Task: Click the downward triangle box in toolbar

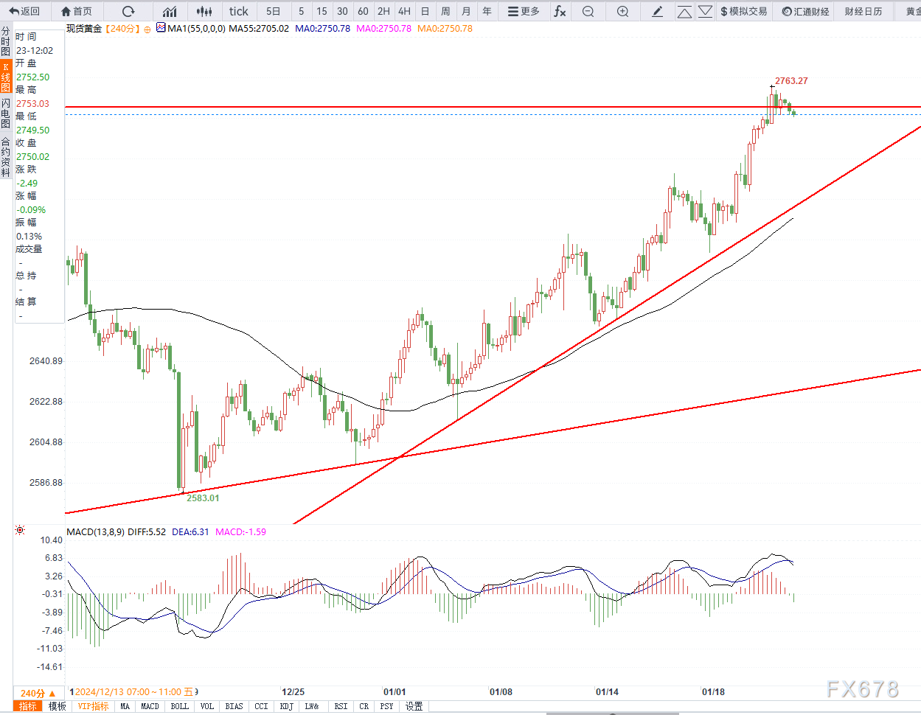Action: (706, 11)
